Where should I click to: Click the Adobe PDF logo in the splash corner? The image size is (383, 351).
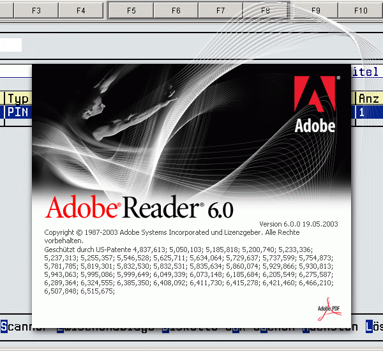point(329,310)
